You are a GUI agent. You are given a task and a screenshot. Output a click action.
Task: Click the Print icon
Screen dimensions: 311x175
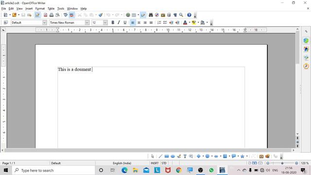point(52,15)
